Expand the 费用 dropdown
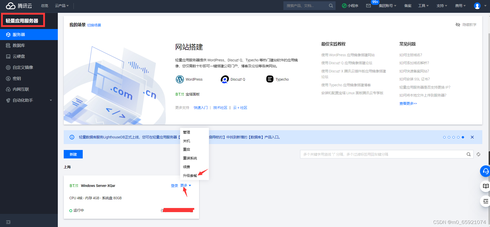490x227 pixels. click(460, 6)
